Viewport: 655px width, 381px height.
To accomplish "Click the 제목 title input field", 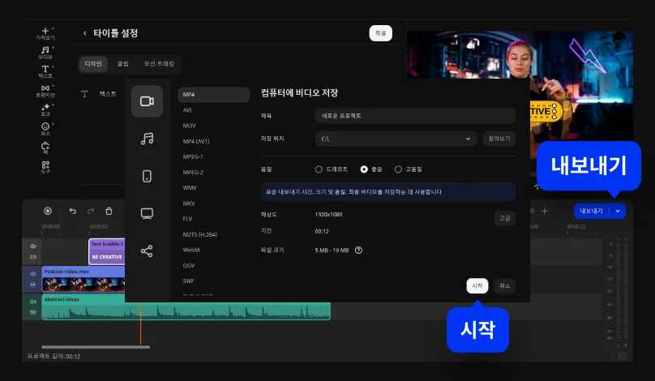I will point(414,116).
